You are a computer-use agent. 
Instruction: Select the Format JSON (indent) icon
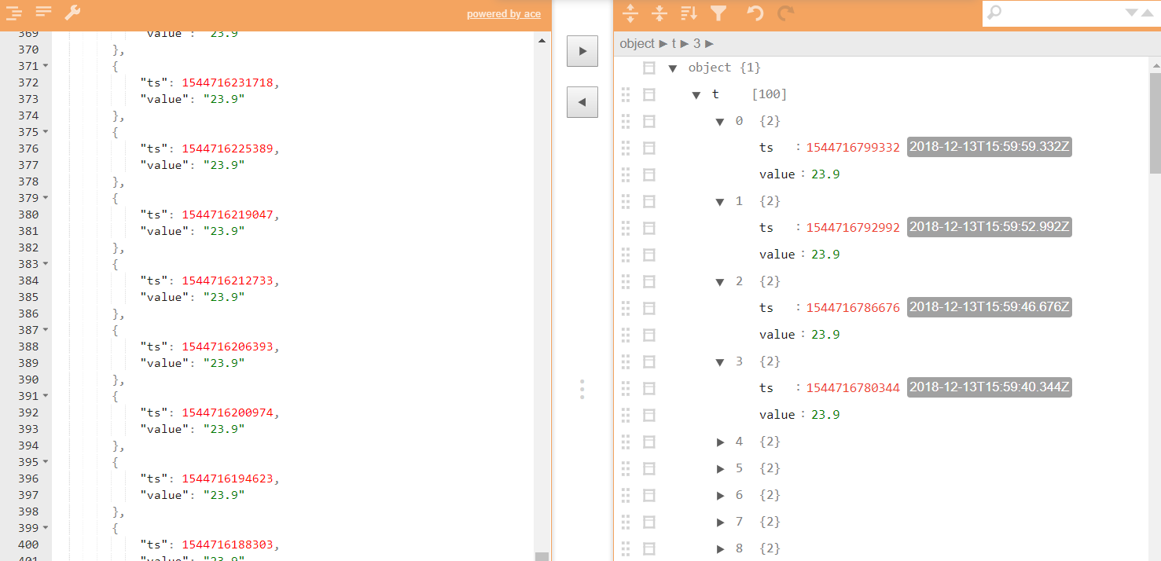click(14, 13)
